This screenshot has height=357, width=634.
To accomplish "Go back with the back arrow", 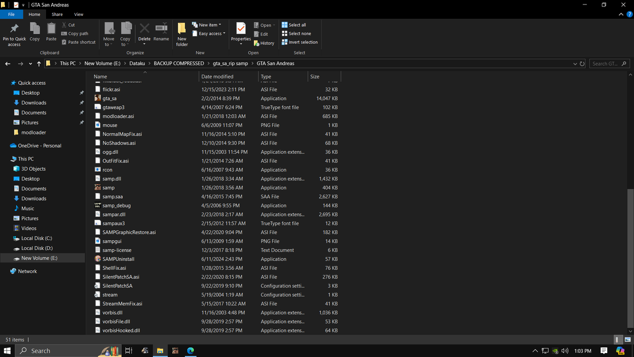I will (8, 63).
